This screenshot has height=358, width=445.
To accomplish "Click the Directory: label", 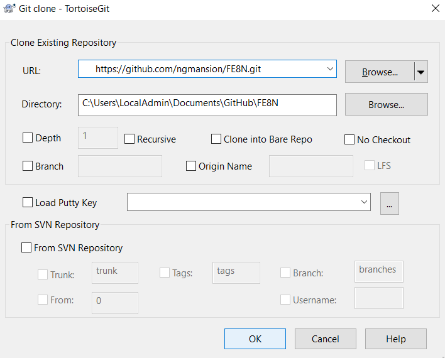I will click(x=41, y=104).
